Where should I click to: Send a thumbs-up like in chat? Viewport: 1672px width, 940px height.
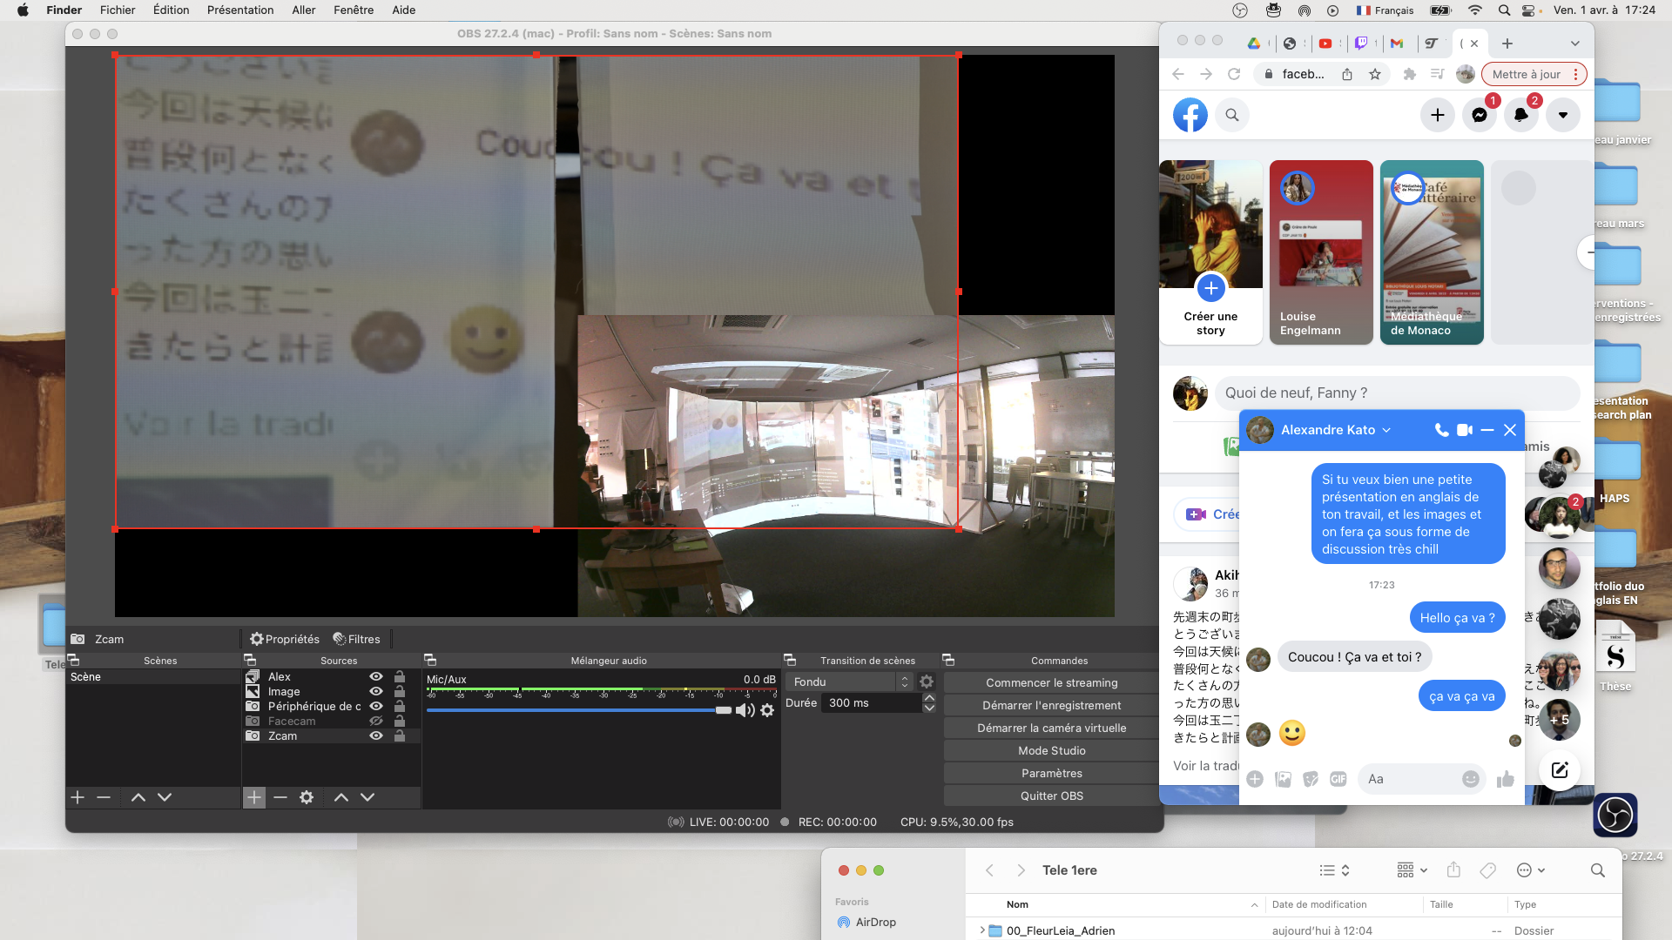[1505, 779]
